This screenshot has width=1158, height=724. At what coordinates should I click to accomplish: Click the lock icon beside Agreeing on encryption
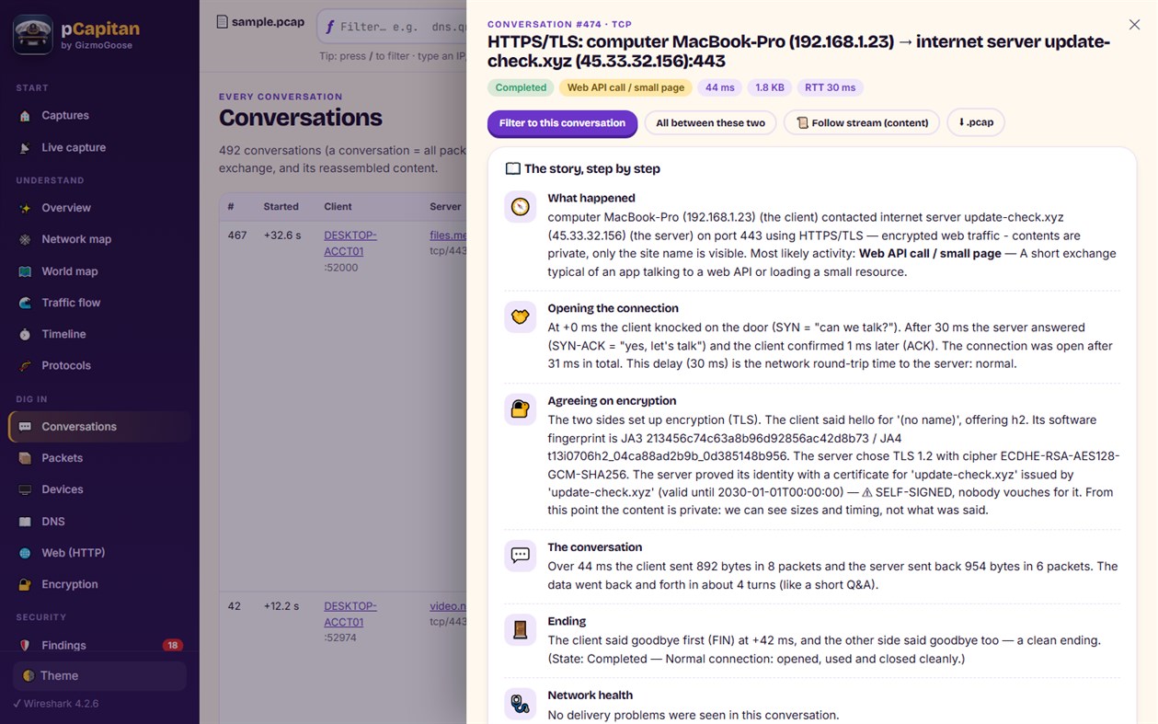pos(521,409)
